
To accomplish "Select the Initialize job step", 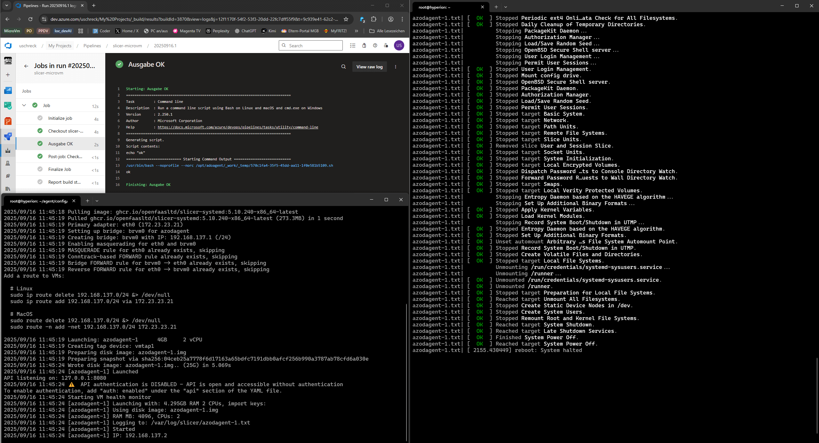I will tap(60, 118).
